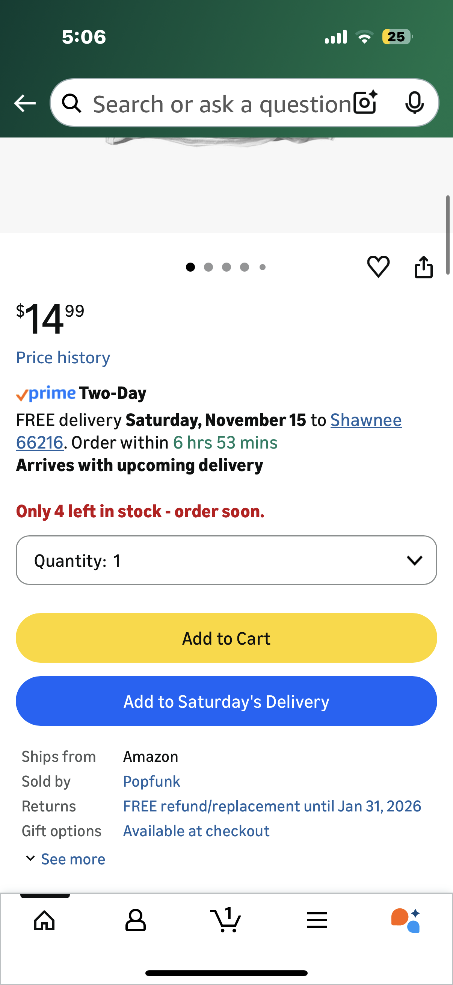Open the Quantity dropdown
Image resolution: width=453 pixels, height=985 pixels.
(x=226, y=560)
